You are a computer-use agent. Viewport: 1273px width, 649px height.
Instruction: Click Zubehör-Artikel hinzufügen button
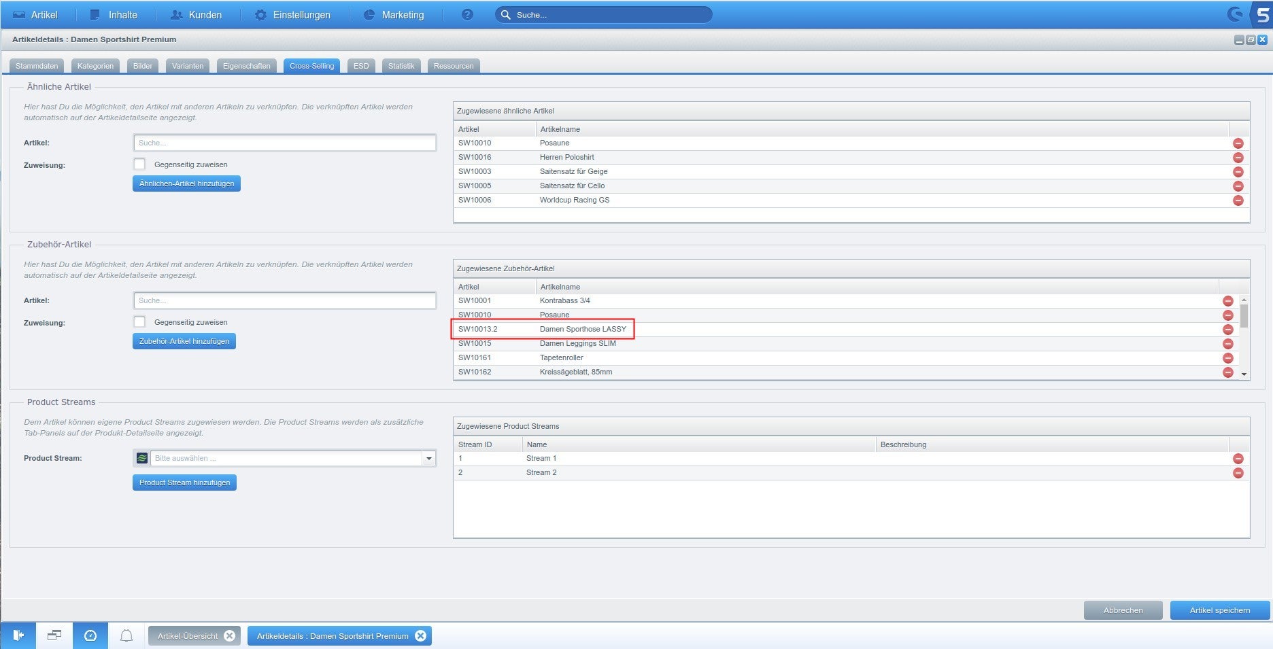[x=184, y=341]
